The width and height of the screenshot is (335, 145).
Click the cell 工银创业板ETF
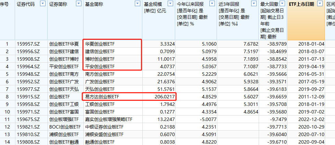[113, 104]
